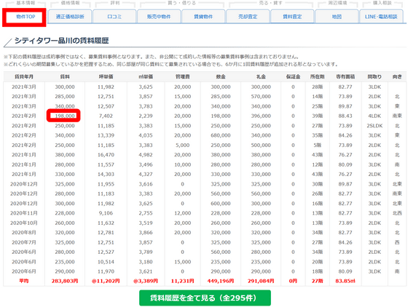The height and width of the screenshot is (307, 408).
Task: Click the 賃貸年月 column header
Action: [x=23, y=77]
